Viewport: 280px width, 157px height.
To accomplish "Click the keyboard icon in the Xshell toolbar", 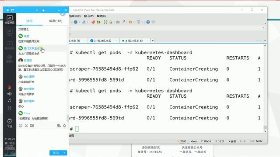I will [x=118, y=22].
